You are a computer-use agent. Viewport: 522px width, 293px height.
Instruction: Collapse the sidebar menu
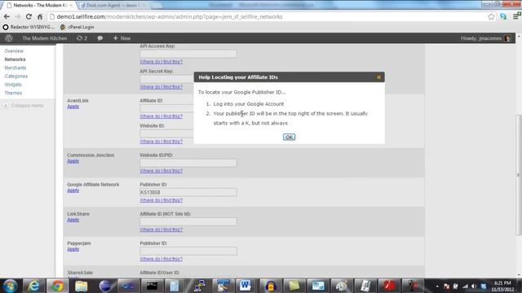tap(24, 106)
